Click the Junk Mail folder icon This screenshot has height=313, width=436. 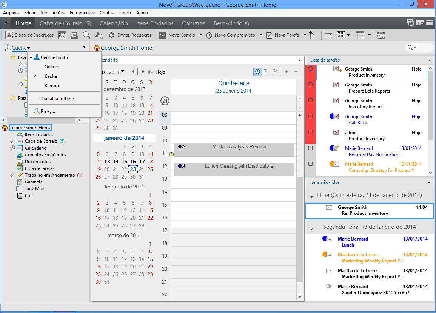(20, 189)
